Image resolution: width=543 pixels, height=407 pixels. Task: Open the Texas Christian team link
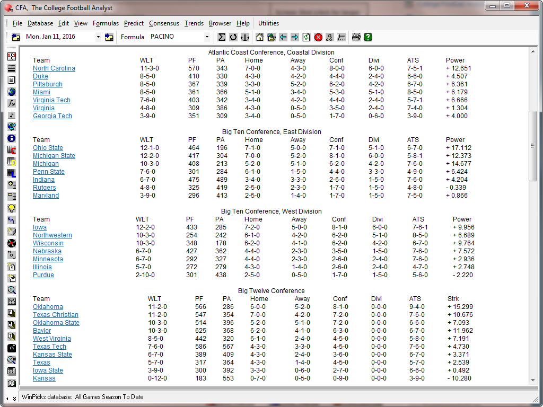56,315
